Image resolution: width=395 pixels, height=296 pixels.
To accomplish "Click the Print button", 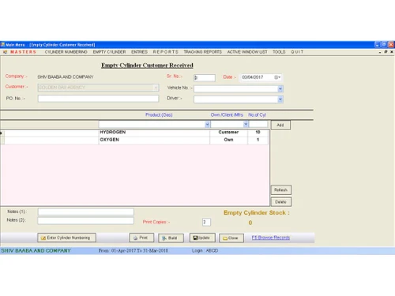I will (141, 238).
